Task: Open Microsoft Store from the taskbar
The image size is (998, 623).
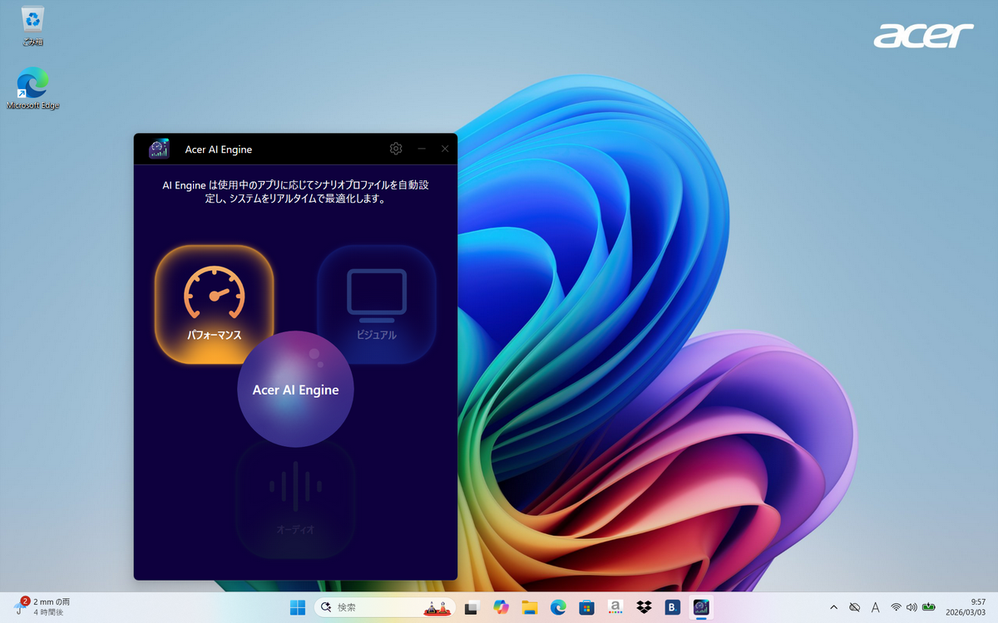Action: [586, 607]
